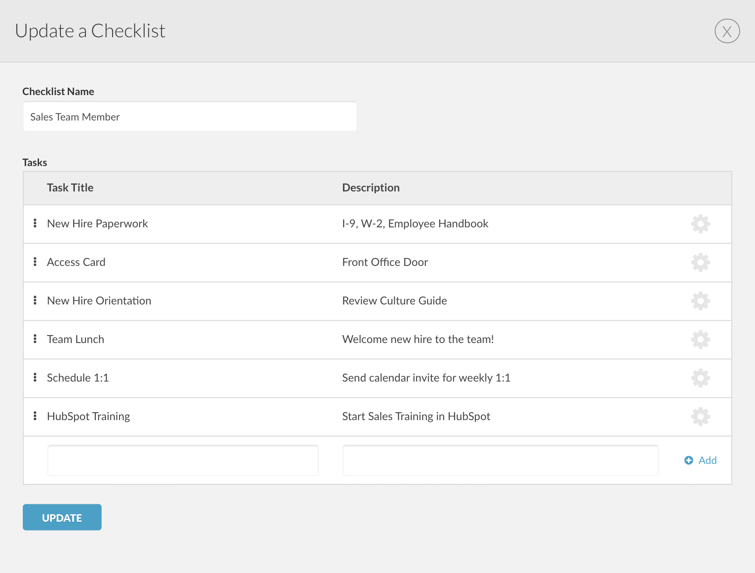Click the empty new task description field
The image size is (755, 573).
click(x=500, y=460)
